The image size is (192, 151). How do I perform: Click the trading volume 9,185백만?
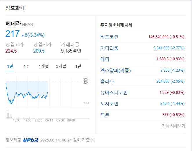(x=71, y=51)
